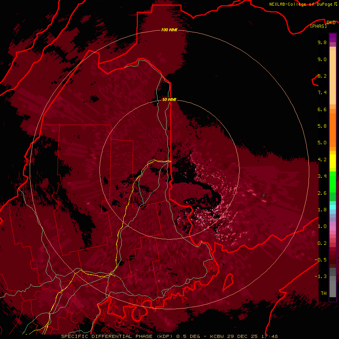Click the 1.0 legend value
This screenshot has height=339, width=339.
322,226
